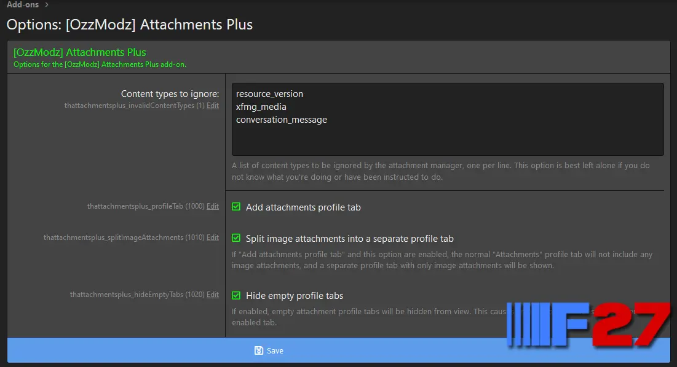Edit thattachmentsplus_invalidContentTypes option
Viewport: 677px width, 367px height.
click(212, 106)
